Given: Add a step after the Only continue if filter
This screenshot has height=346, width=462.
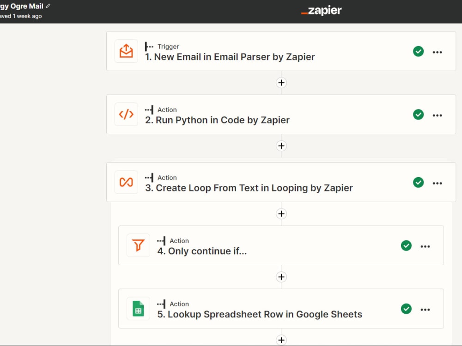Looking at the screenshot, I should (281, 277).
